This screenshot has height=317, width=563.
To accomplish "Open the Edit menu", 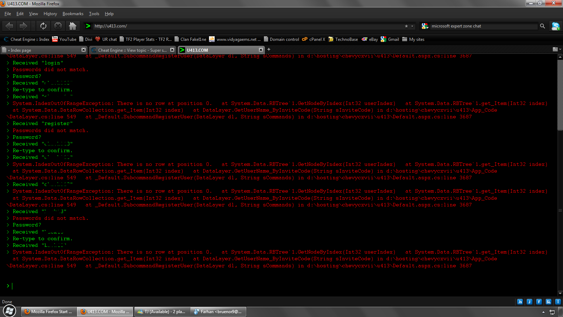I will 20,14.
